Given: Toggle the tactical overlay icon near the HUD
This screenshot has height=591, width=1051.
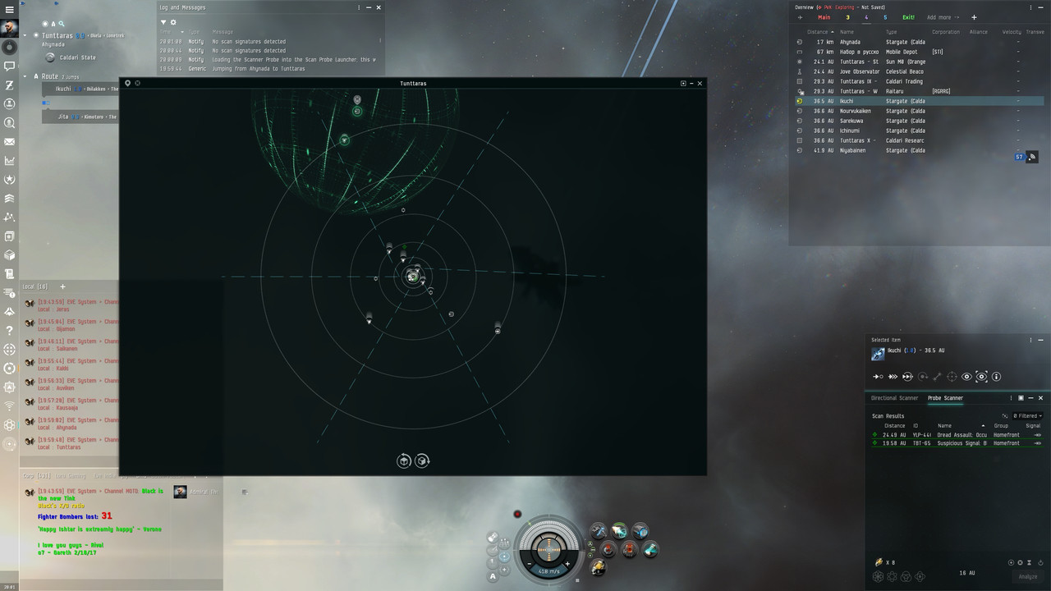Looking at the screenshot, I should click(504, 554).
